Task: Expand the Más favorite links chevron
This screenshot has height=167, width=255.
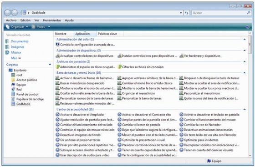Action: point(20,58)
